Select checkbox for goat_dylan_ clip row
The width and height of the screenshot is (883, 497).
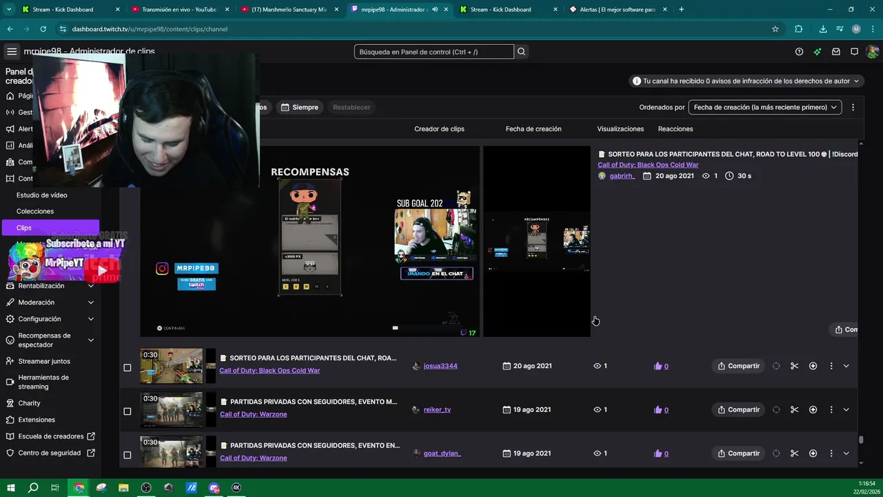[x=127, y=455]
